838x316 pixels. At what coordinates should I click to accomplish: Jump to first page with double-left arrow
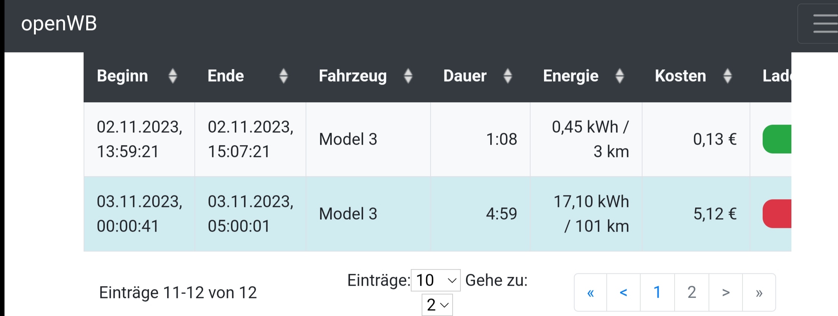point(590,293)
